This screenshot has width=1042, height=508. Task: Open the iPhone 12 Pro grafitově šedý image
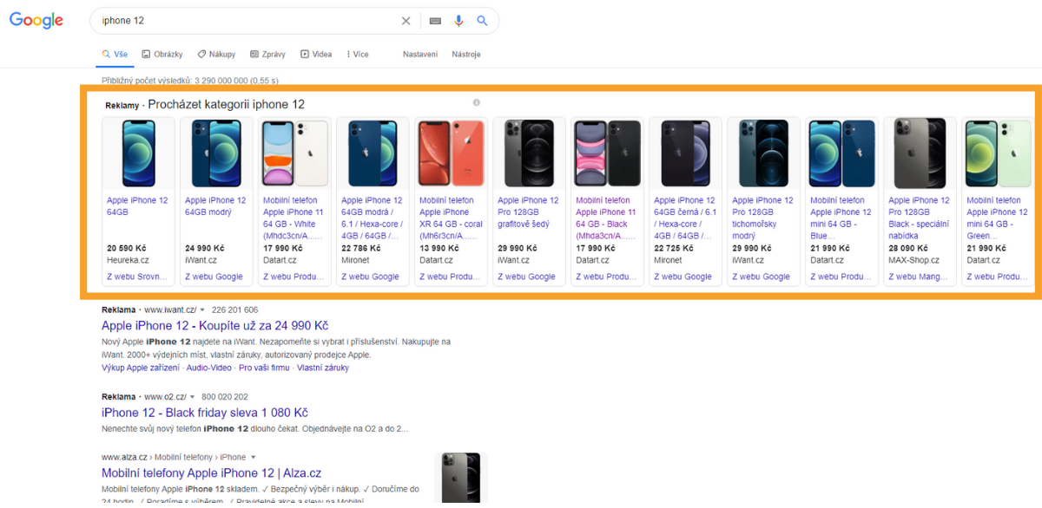pyautogui.click(x=529, y=153)
